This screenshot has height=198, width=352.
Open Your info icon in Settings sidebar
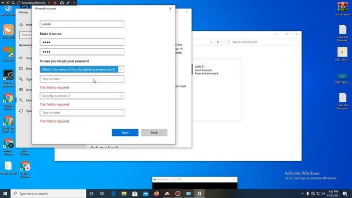pos(21,58)
